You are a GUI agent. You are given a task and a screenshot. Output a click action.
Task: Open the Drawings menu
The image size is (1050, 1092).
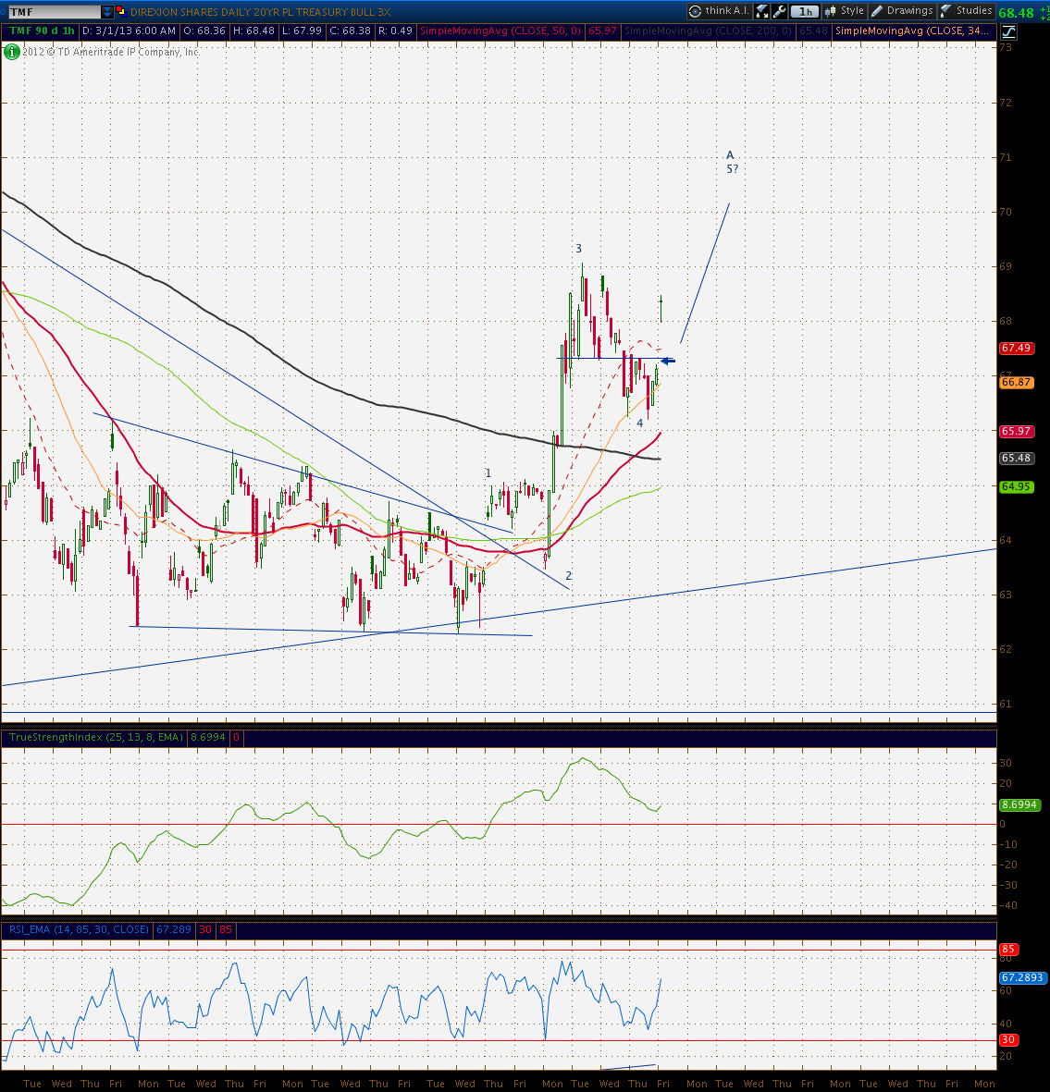click(902, 11)
